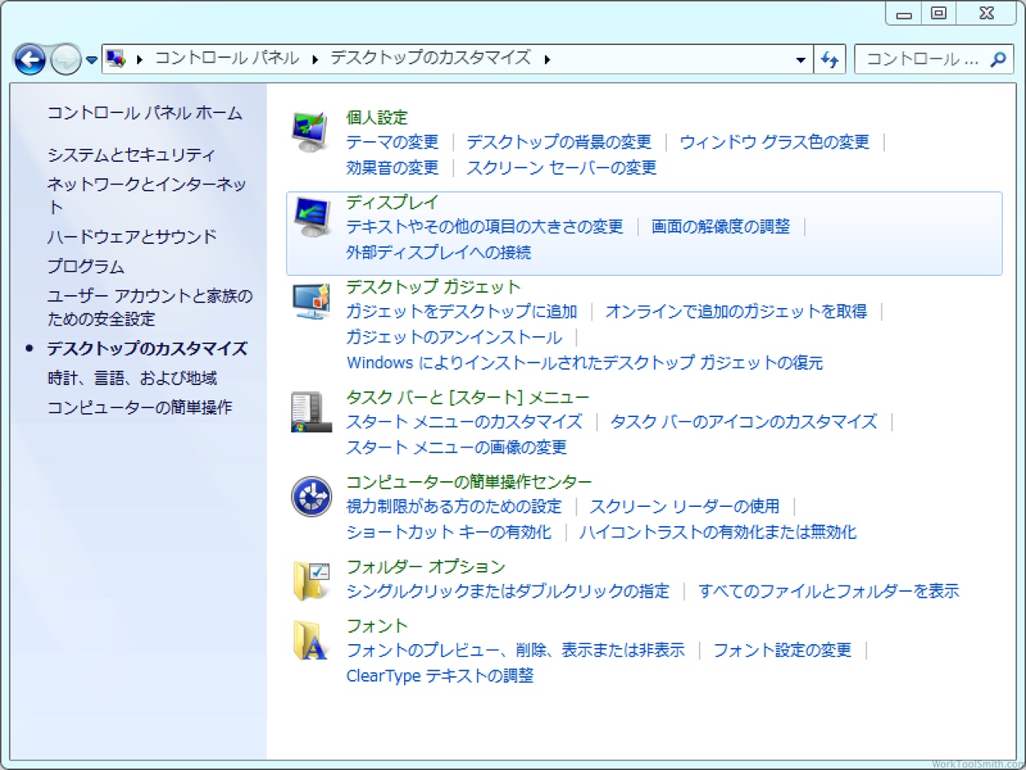Click the 個人設定 personalization monitor icon
Screen dimensions: 1026x770
click(310, 132)
